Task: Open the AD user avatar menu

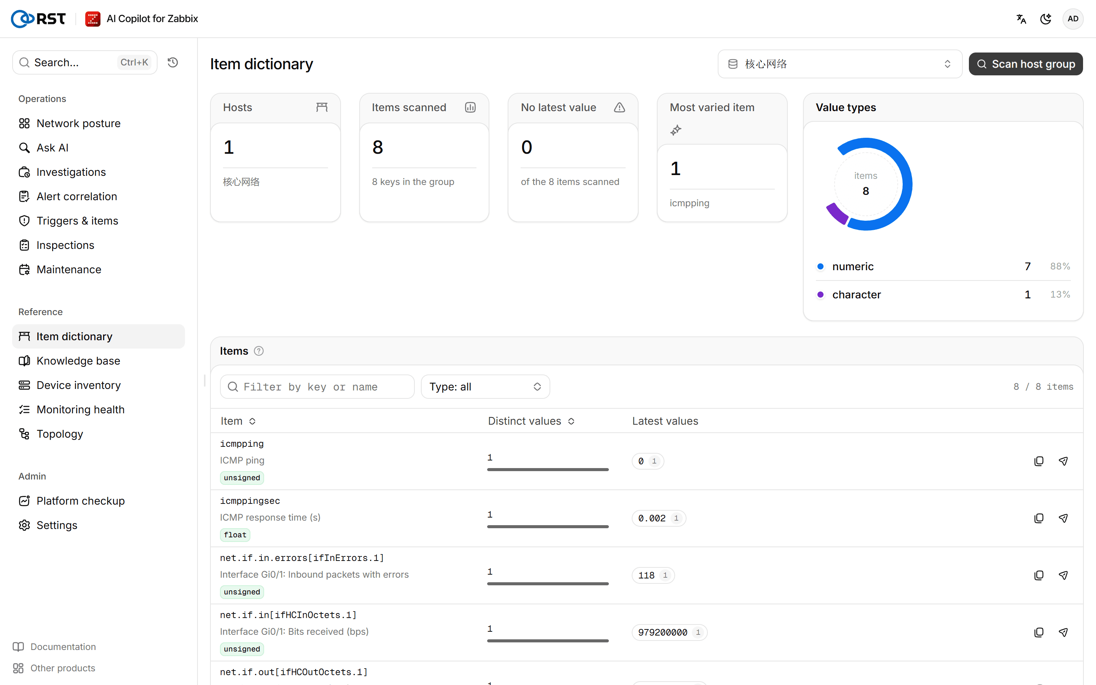Action: point(1072,19)
